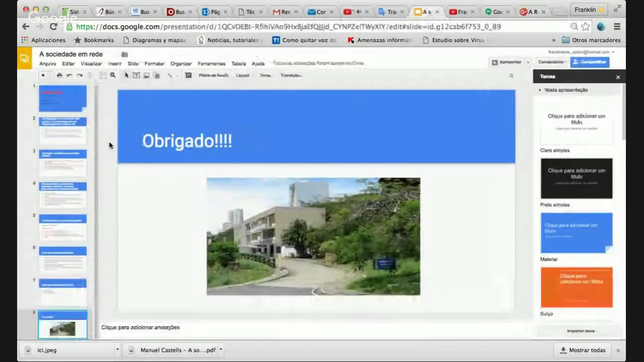Click the shape tool icon
This screenshot has height=362, width=644.
[x=156, y=75]
